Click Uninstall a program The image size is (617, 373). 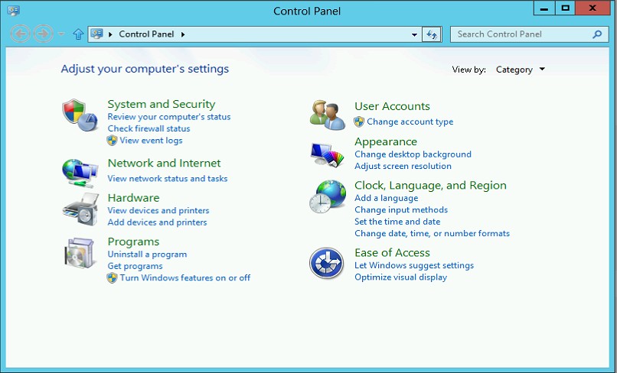click(x=147, y=255)
